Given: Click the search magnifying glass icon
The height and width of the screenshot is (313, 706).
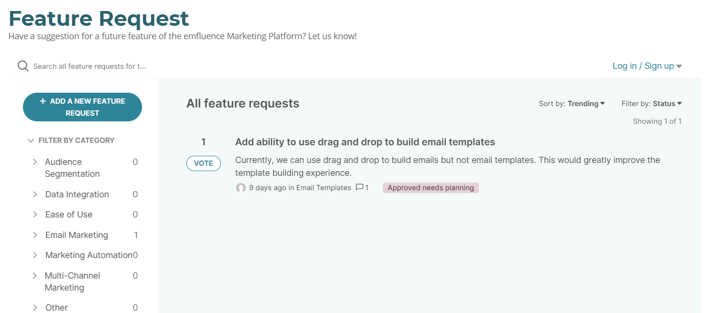Looking at the screenshot, I should pyautogui.click(x=23, y=66).
